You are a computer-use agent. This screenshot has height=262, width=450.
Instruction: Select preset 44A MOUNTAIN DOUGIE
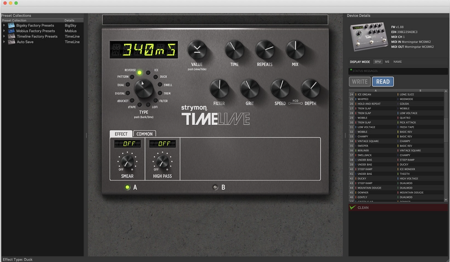[375, 188]
